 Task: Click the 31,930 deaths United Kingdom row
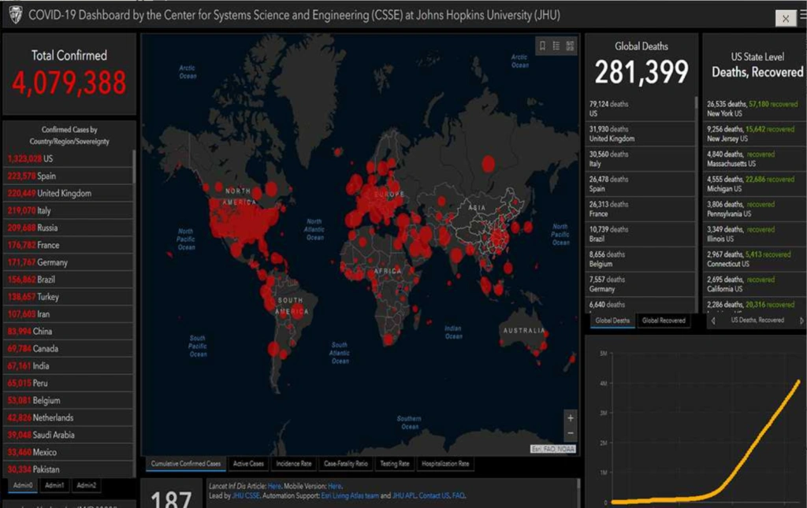640,134
